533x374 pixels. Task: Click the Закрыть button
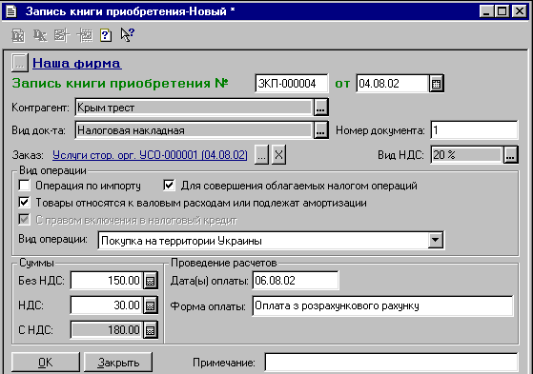click(118, 363)
